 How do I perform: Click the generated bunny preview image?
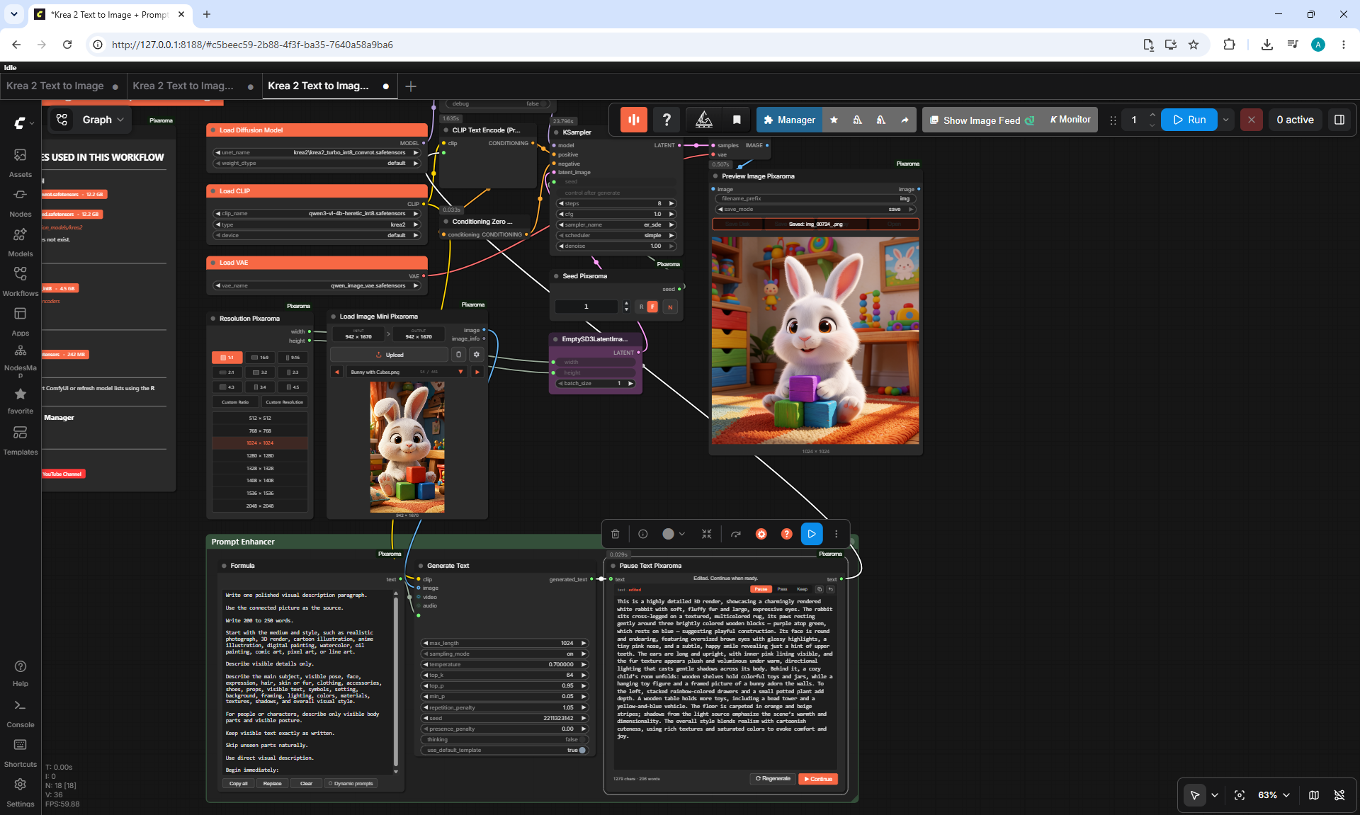[815, 341]
